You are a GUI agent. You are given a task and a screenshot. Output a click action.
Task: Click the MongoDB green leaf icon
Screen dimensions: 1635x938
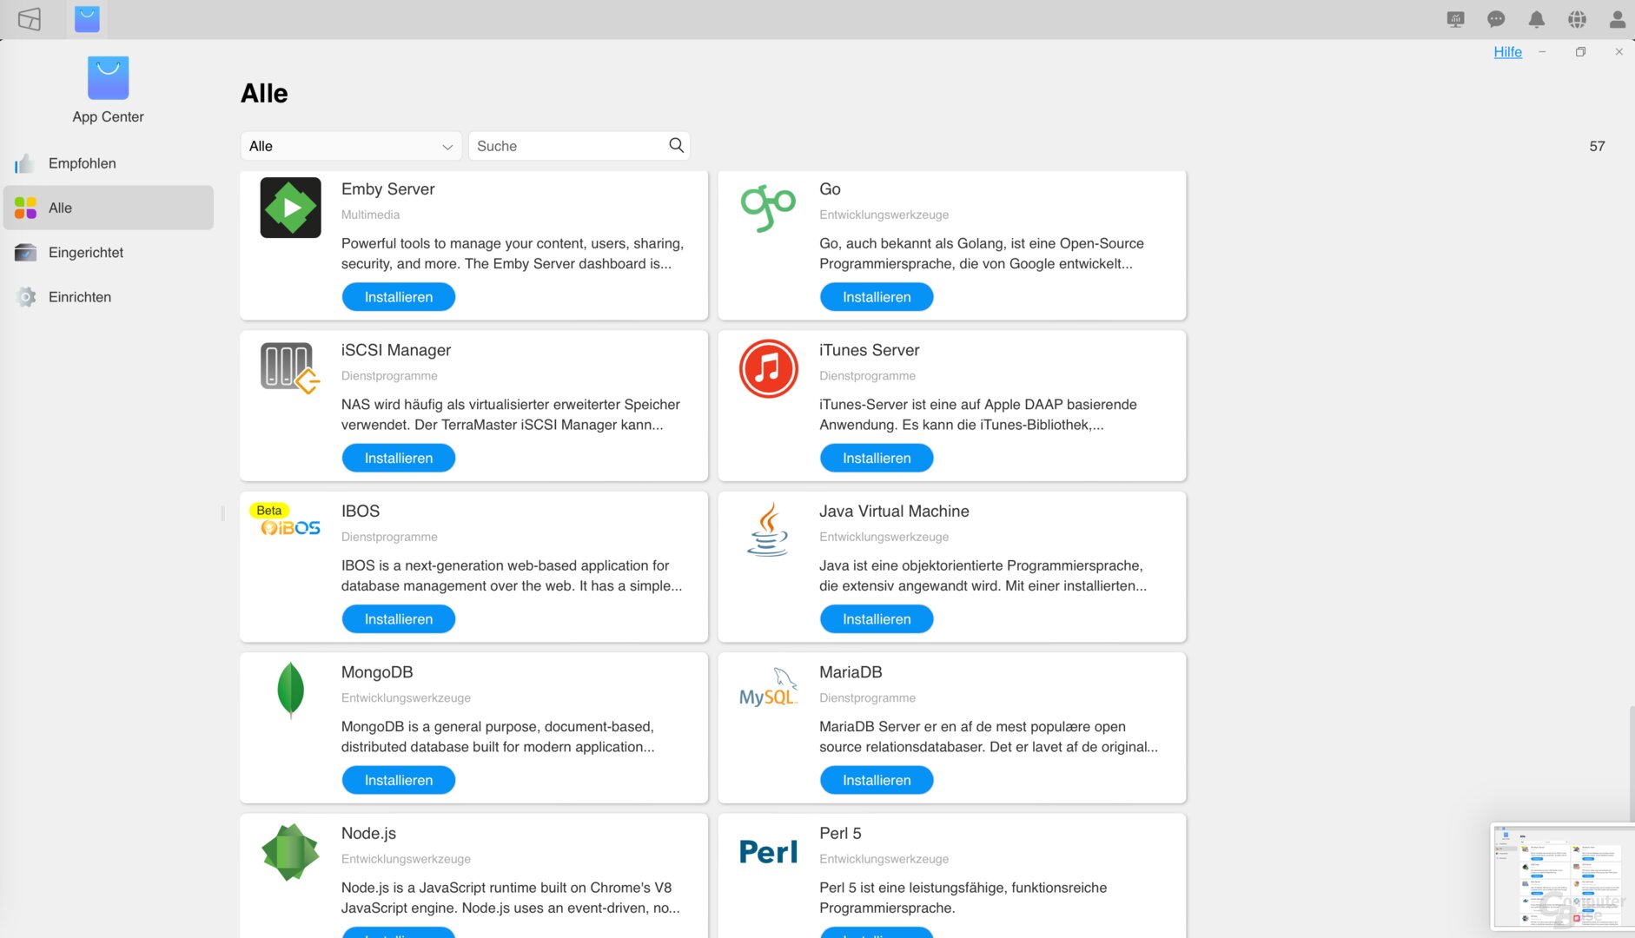(290, 690)
